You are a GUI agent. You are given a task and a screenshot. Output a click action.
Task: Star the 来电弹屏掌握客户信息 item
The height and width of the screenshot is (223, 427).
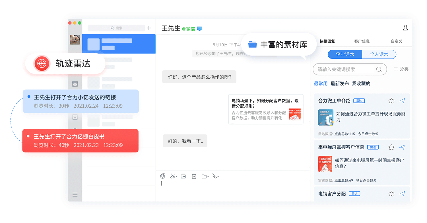391,147
